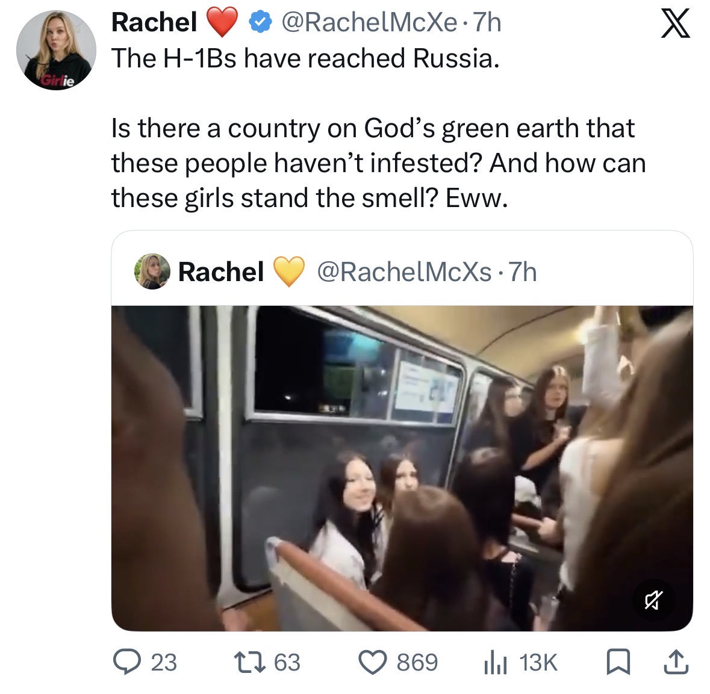Open Rachel's large profile avatar

pos(55,50)
